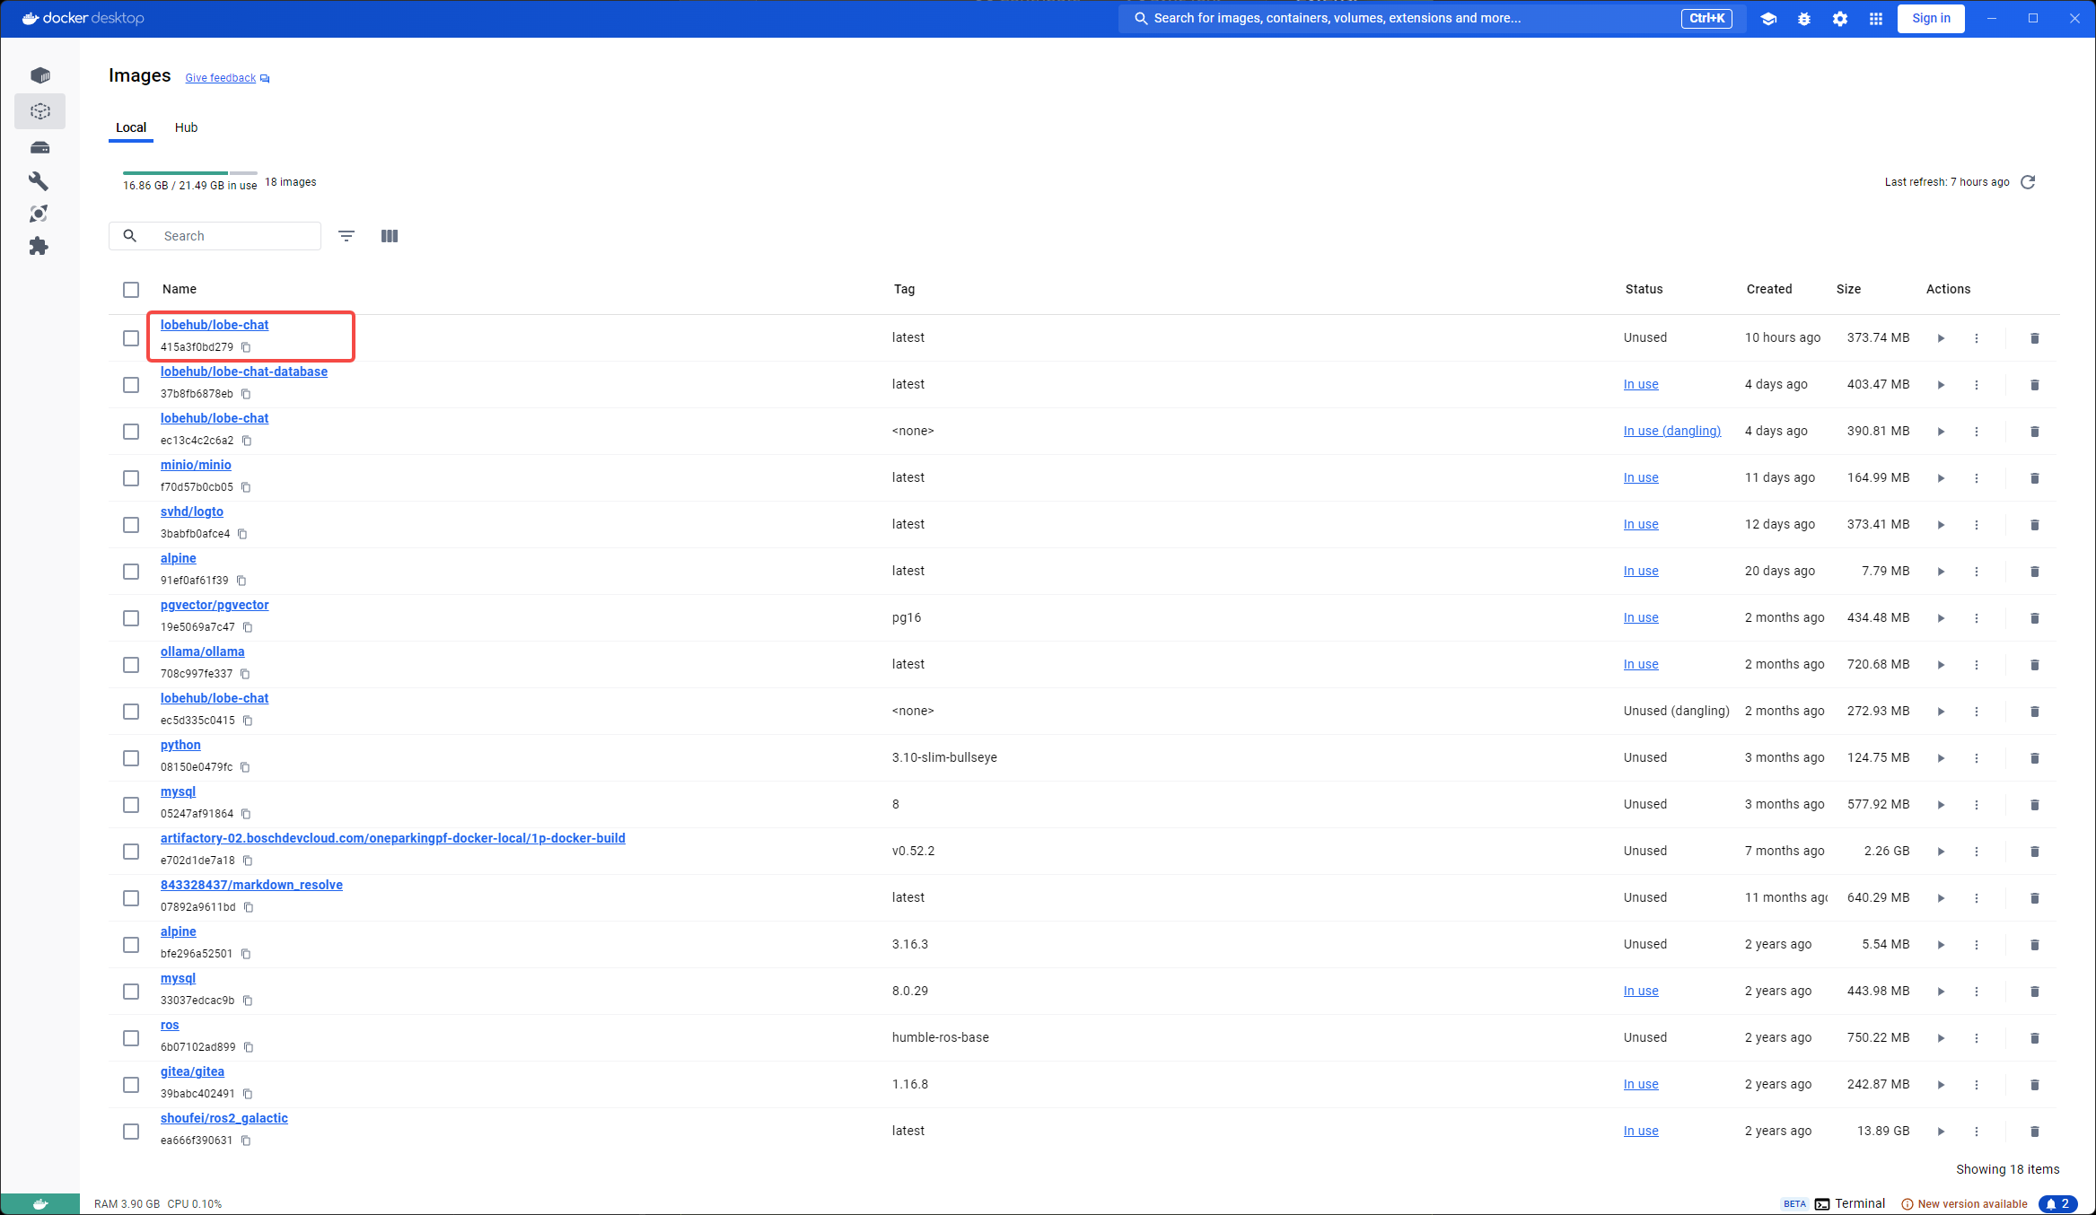Viewport: 2096px width, 1215px height.
Task: Delete the ollama/ollama image
Action: [x=2035, y=665]
